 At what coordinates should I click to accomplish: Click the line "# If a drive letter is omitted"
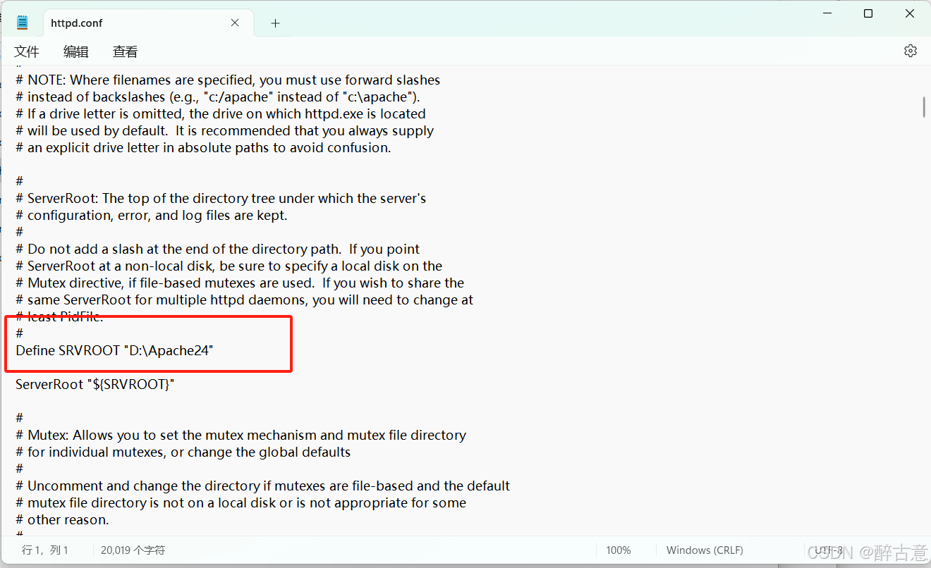coord(221,113)
